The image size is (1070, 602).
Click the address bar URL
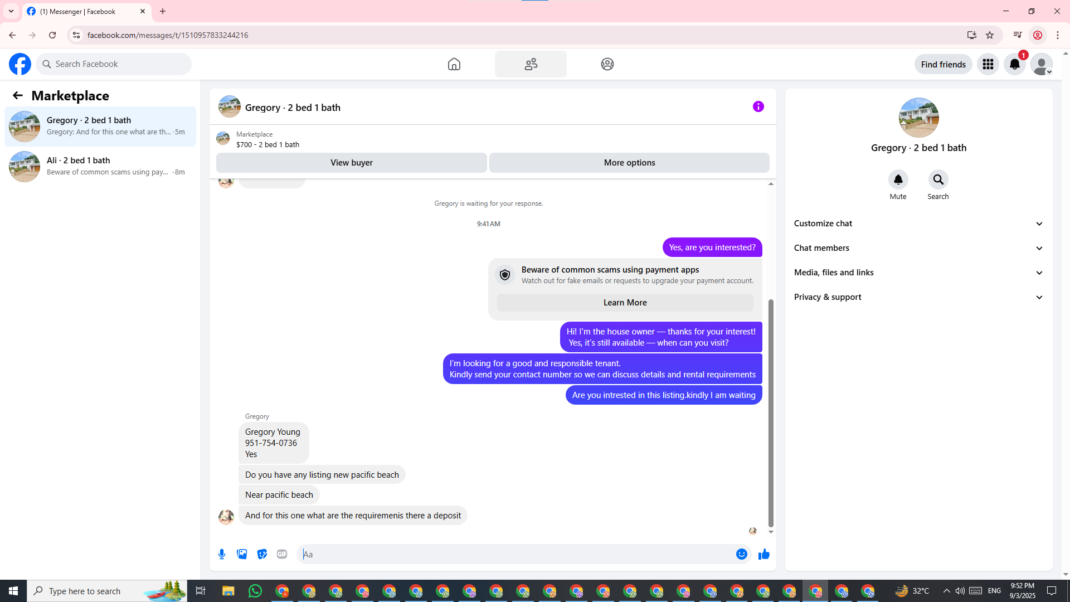click(x=168, y=35)
